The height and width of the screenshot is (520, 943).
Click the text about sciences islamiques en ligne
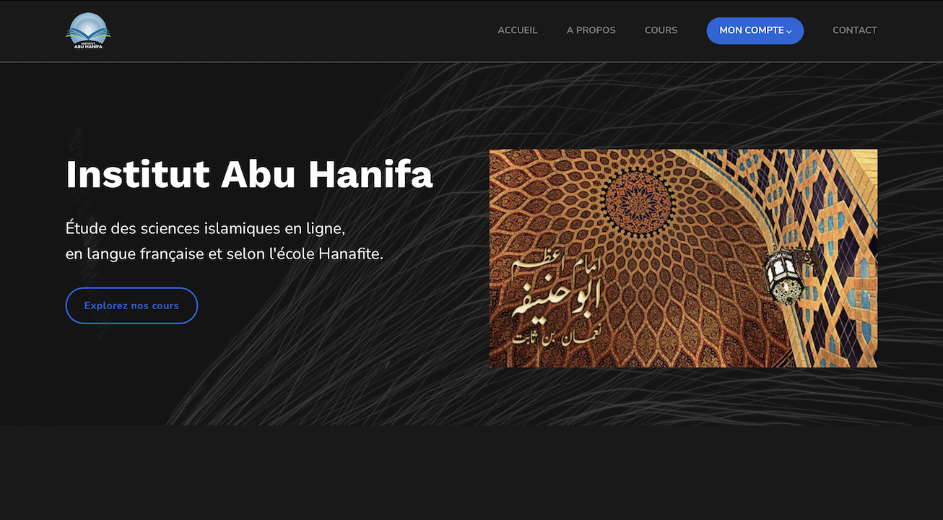tap(206, 228)
